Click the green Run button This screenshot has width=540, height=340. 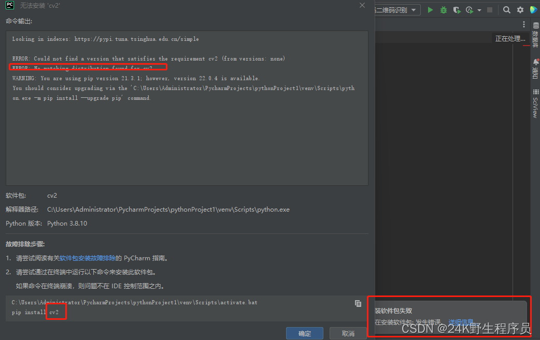pos(430,10)
